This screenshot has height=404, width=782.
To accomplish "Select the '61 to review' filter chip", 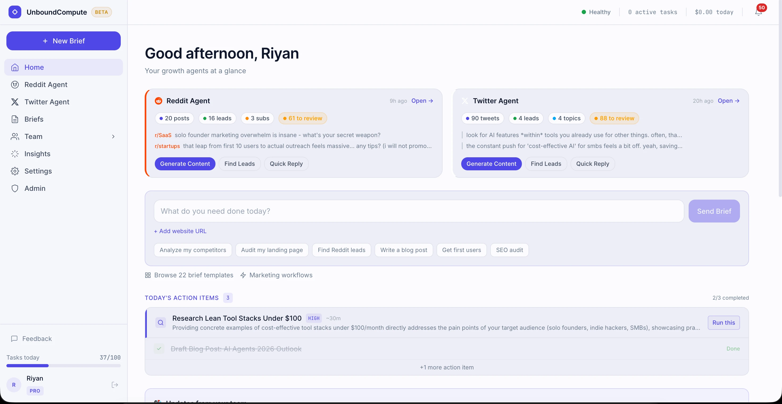I will pos(302,118).
